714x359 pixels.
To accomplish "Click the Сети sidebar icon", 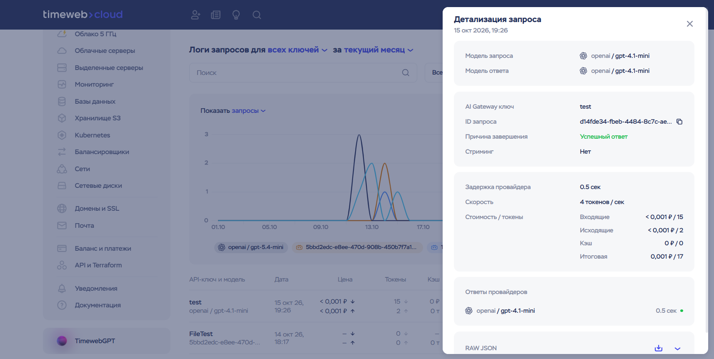I will coord(62,169).
